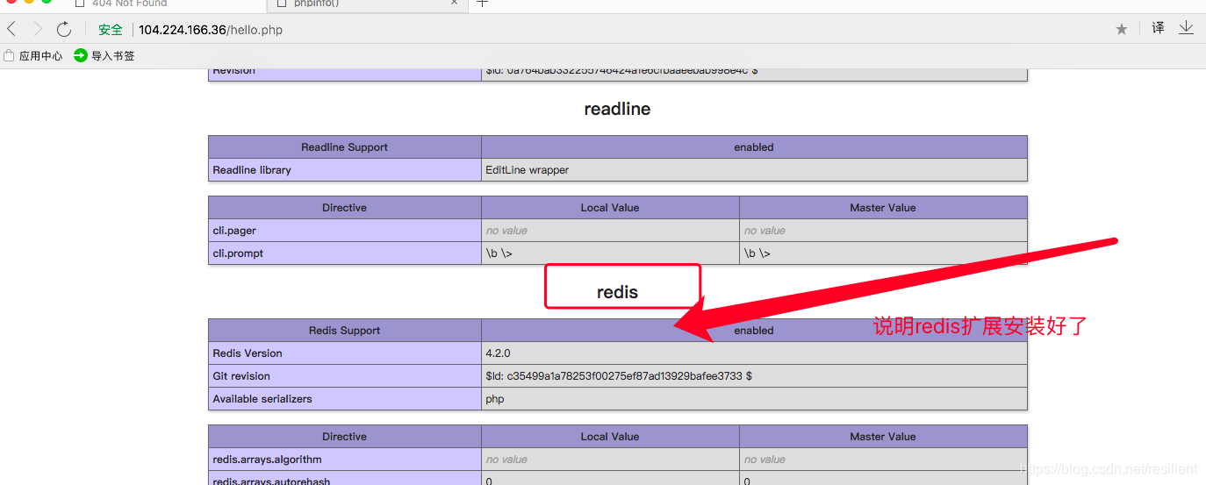This screenshot has width=1206, height=485.
Task: Click the redis.arrays.autorehash directive cell
Action: click(x=345, y=479)
